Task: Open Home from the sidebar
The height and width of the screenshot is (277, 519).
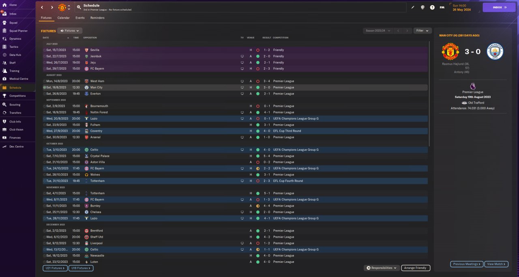Action: (17, 5)
